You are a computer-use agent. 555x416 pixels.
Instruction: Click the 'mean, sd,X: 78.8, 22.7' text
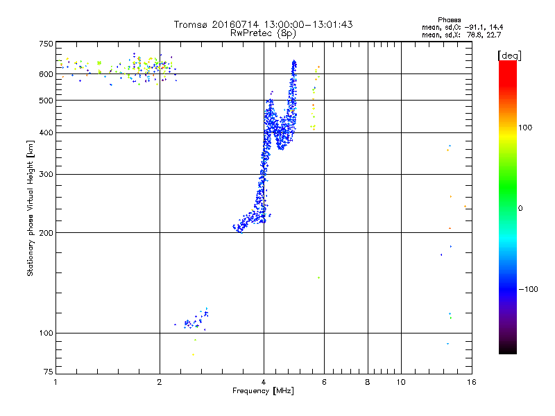(x=461, y=35)
